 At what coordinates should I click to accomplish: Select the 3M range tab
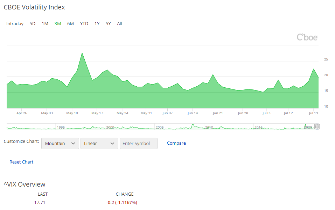pos(58,24)
